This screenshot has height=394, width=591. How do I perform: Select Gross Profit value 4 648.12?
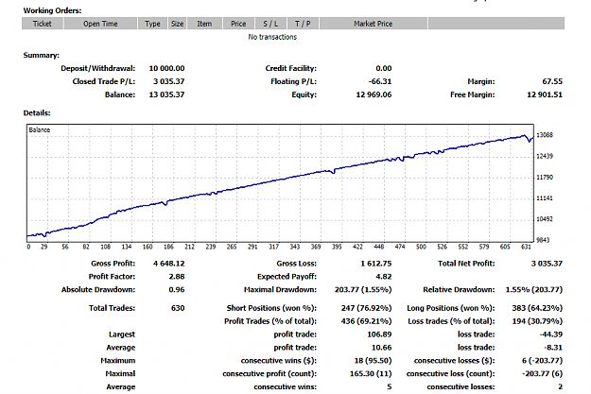coord(169,264)
